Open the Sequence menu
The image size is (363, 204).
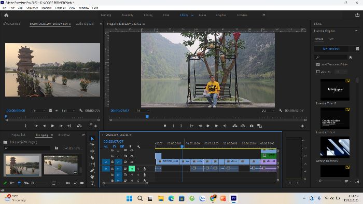click(32, 8)
